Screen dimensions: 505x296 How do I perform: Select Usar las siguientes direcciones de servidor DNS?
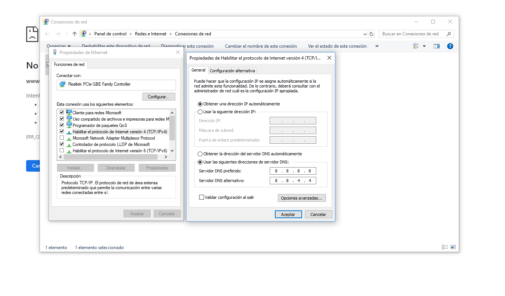pos(200,162)
